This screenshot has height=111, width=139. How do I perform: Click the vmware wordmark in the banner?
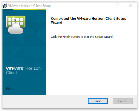pyautogui.click(x=15, y=68)
